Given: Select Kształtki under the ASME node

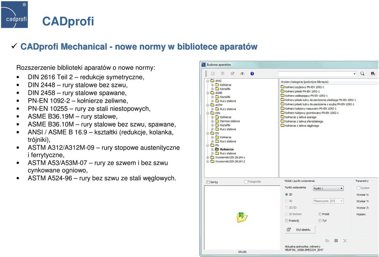Looking at the screenshot, I should pos(225,97).
